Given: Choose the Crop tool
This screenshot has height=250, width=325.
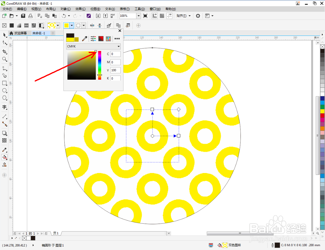Looking at the screenshot, I should click(x=4, y=51).
